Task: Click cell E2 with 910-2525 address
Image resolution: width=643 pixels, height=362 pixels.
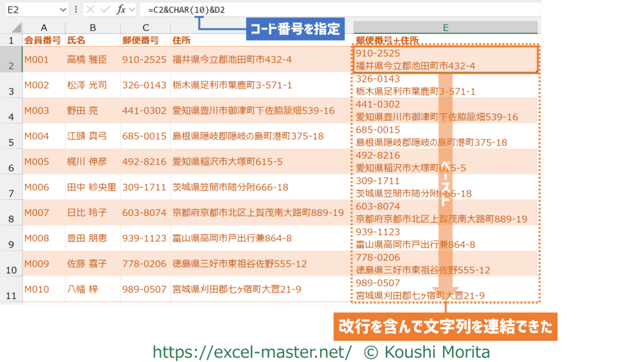Action: (x=445, y=59)
